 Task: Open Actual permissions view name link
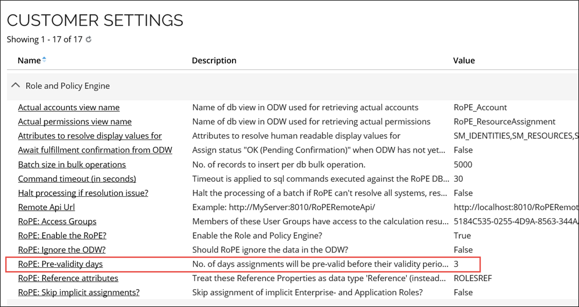[75, 122]
